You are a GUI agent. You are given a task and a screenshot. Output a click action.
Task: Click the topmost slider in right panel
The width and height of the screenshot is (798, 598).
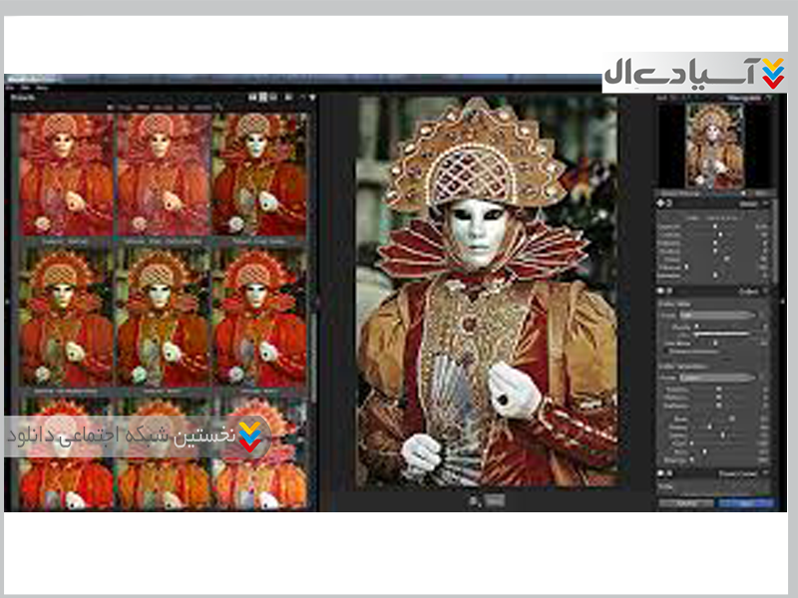point(715,227)
